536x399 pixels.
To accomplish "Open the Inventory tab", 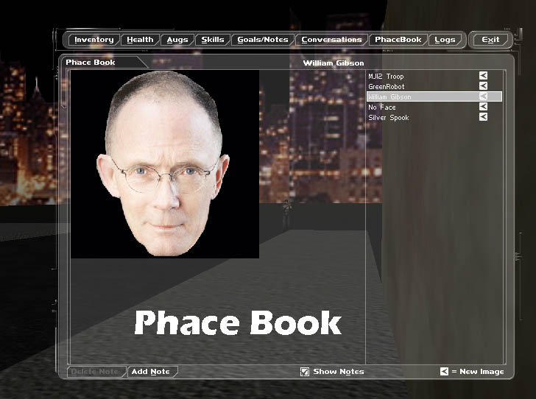I will pyautogui.click(x=94, y=40).
